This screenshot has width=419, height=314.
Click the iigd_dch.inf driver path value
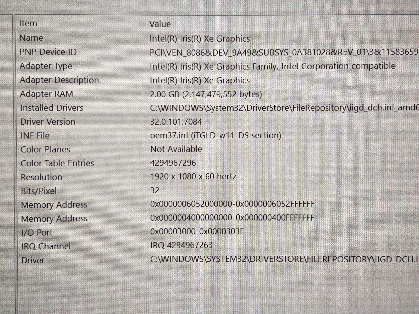coord(284,108)
